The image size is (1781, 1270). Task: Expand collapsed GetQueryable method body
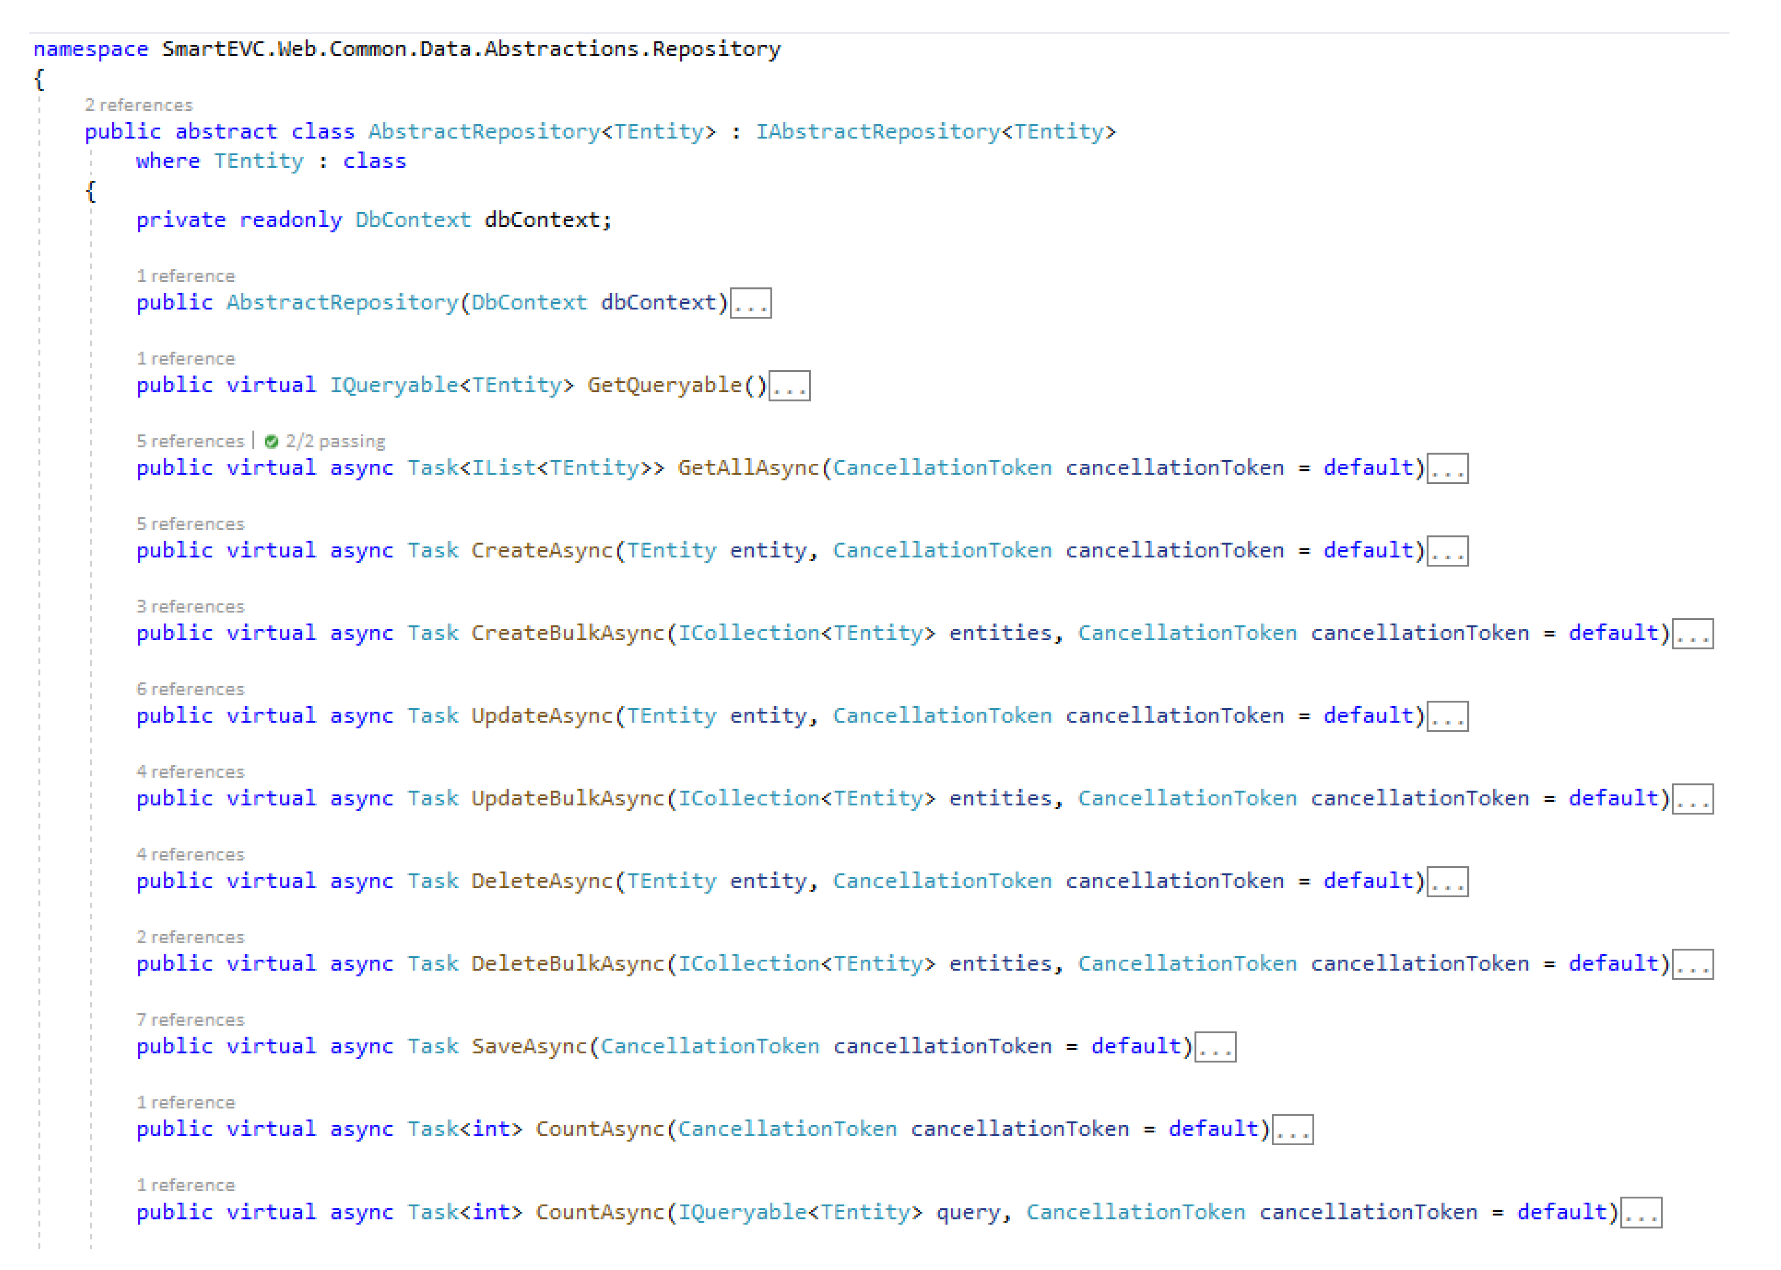pyautogui.click(x=789, y=386)
